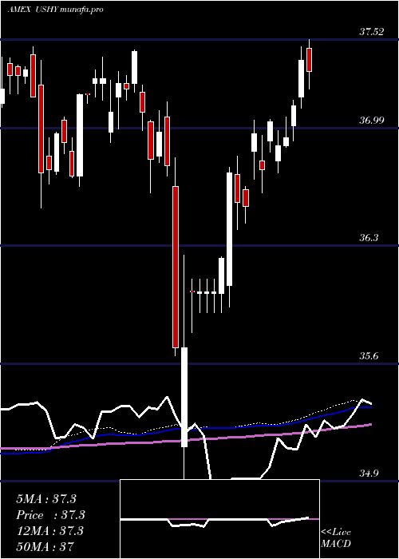Screen dimensions: 399x559
Task: Click the 50MA : 37 value
Action: pos(45,546)
